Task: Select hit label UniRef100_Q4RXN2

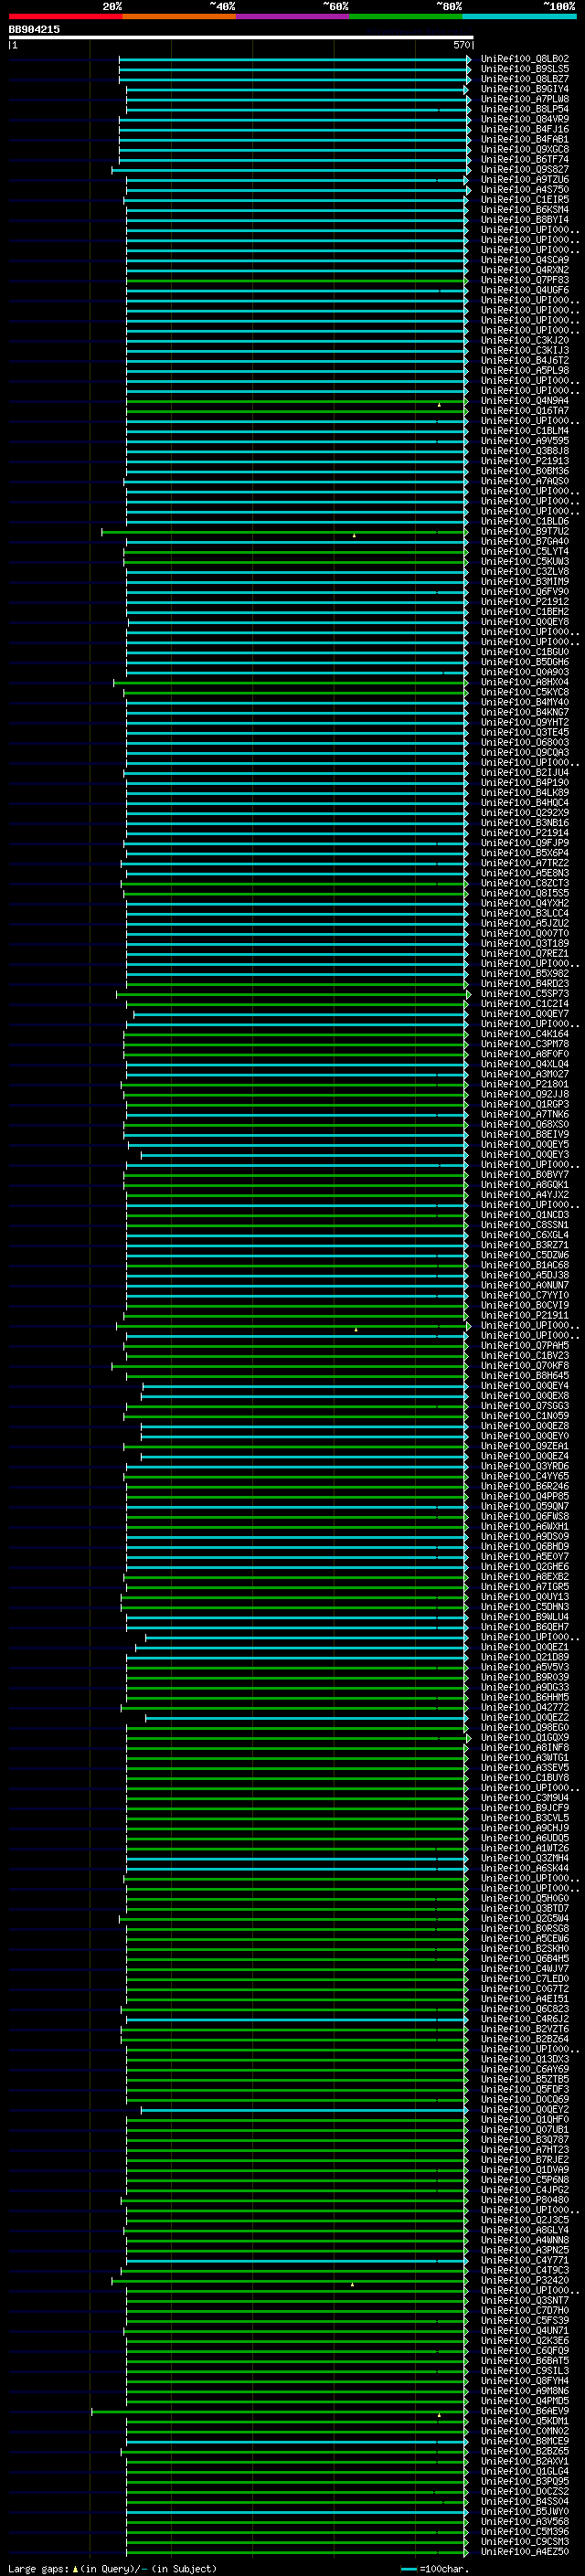Action: [524, 270]
